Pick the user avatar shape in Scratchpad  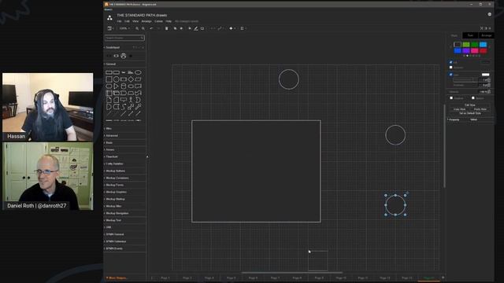click(x=124, y=56)
